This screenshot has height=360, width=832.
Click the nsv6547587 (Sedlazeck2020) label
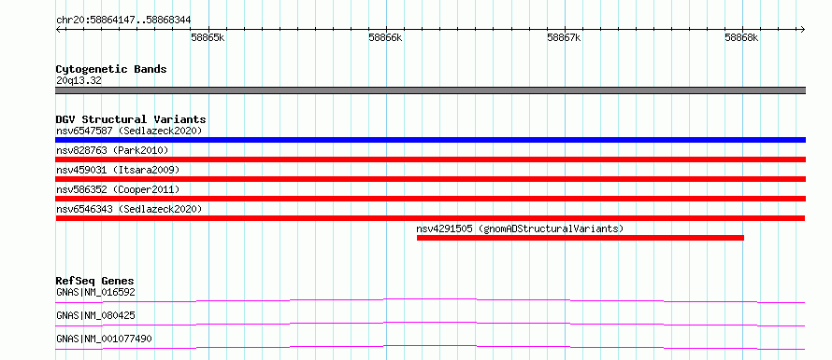point(129,131)
